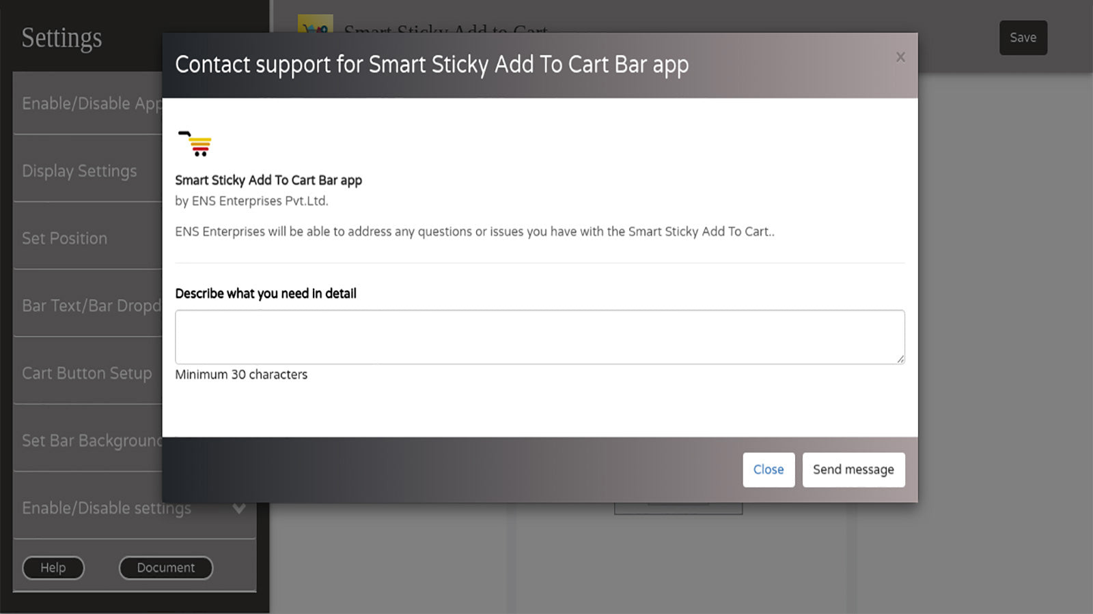
Task: Click inside the support message text area
Action: click(x=539, y=336)
